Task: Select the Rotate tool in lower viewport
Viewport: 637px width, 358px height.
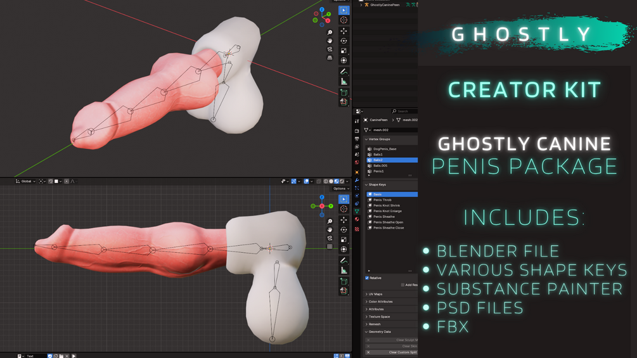Action: (344, 230)
